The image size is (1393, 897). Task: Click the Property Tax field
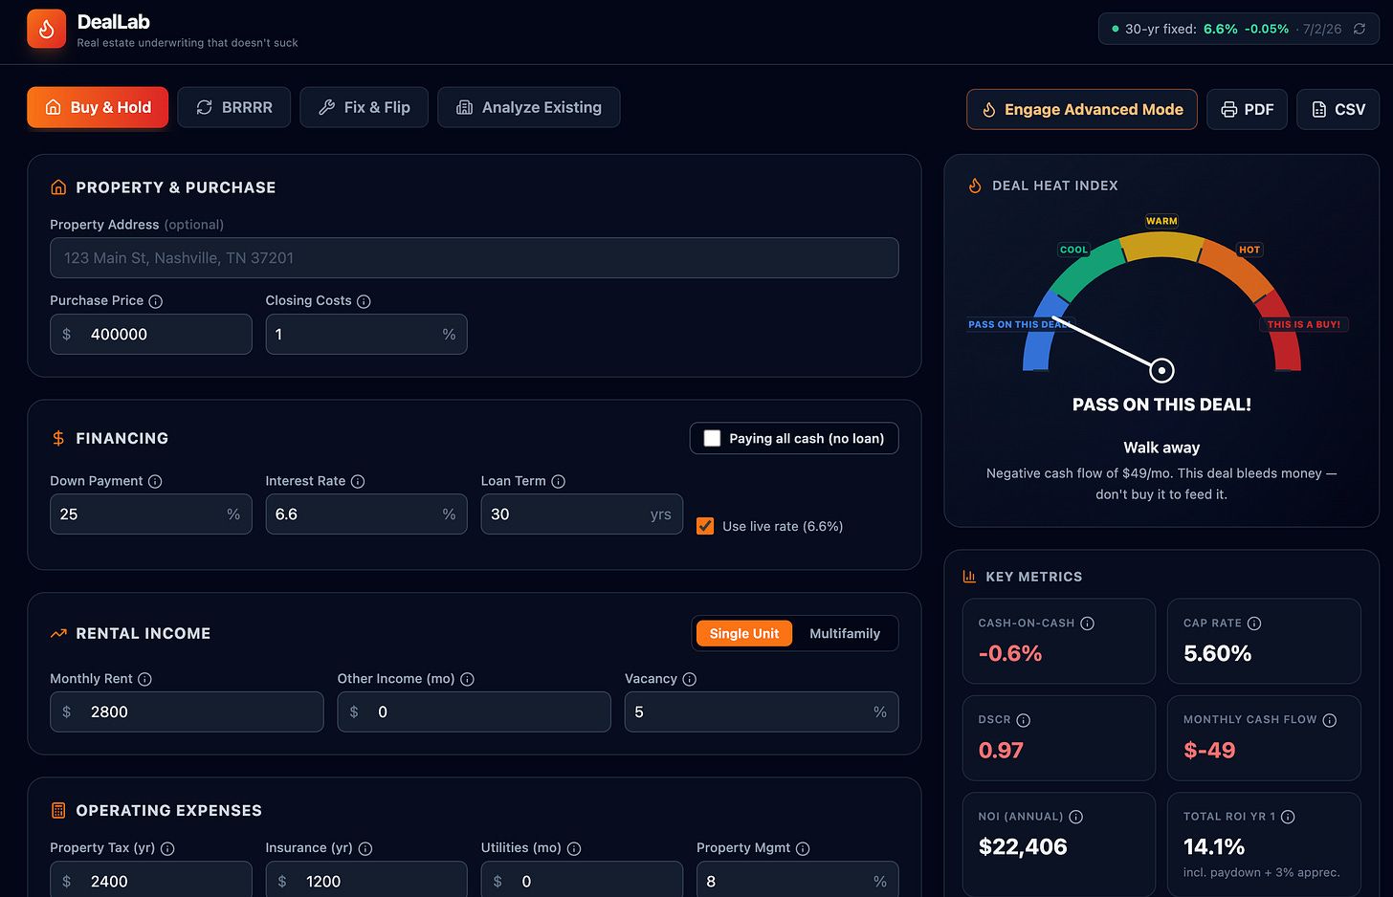[151, 881]
